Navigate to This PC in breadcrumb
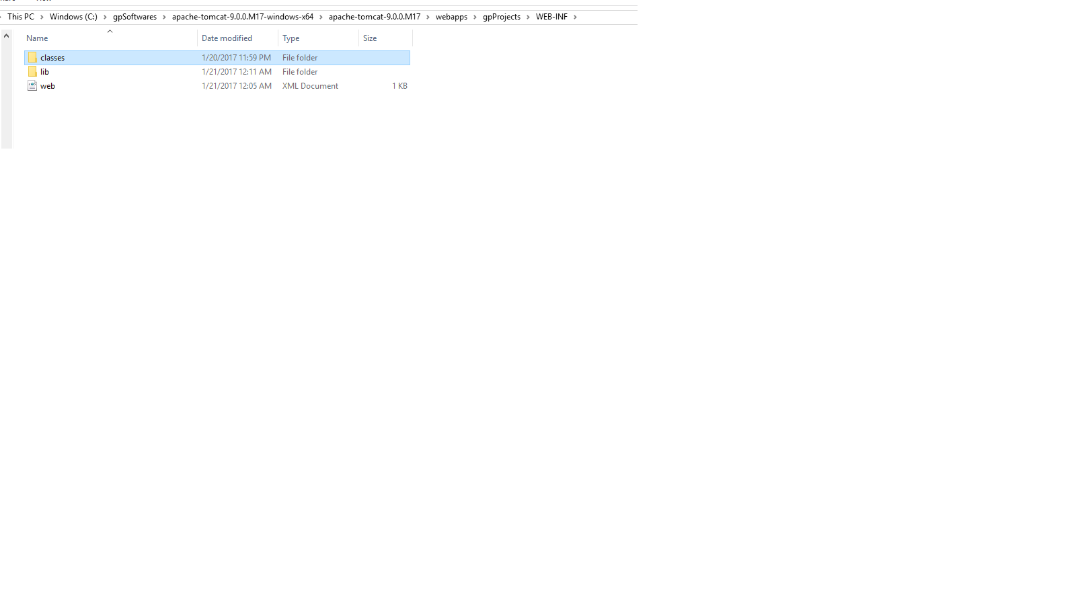 pyautogui.click(x=21, y=17)
